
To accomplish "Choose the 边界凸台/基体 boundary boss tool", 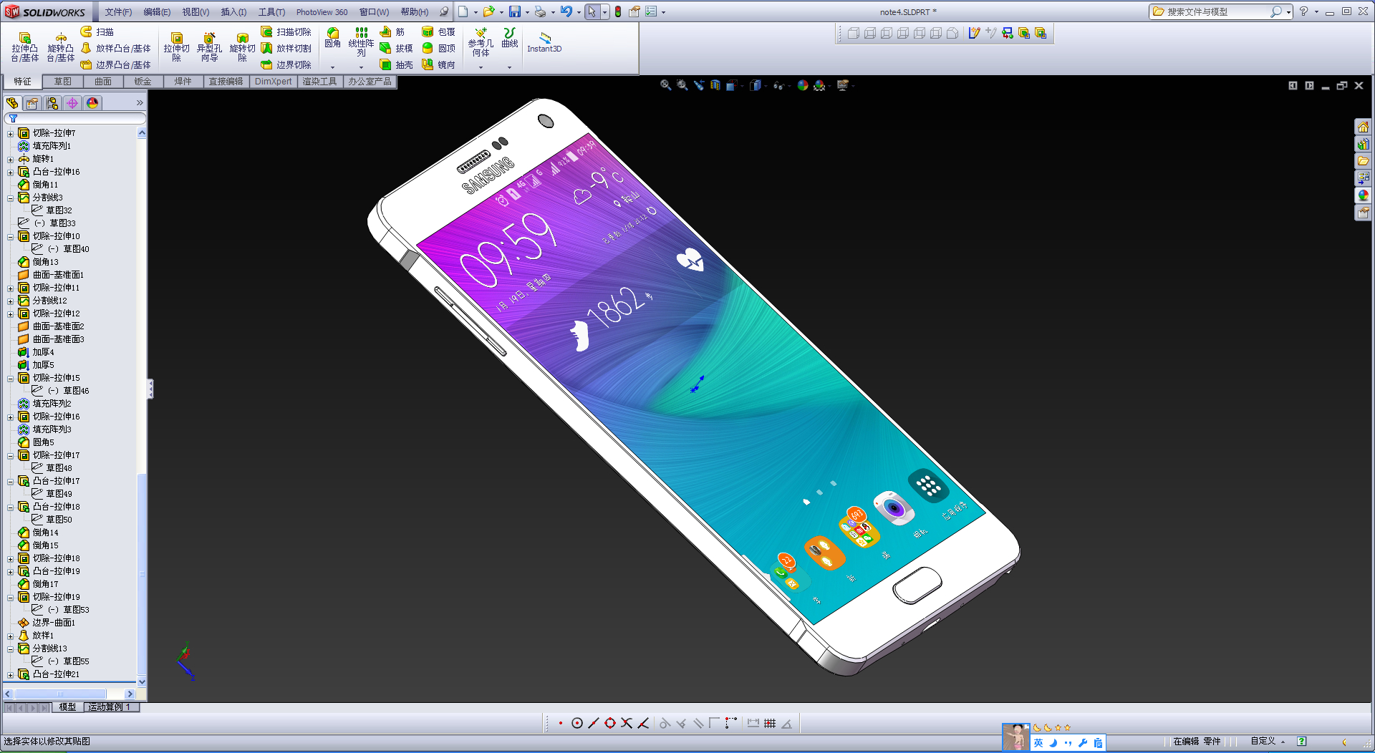I will pos(115,64).
